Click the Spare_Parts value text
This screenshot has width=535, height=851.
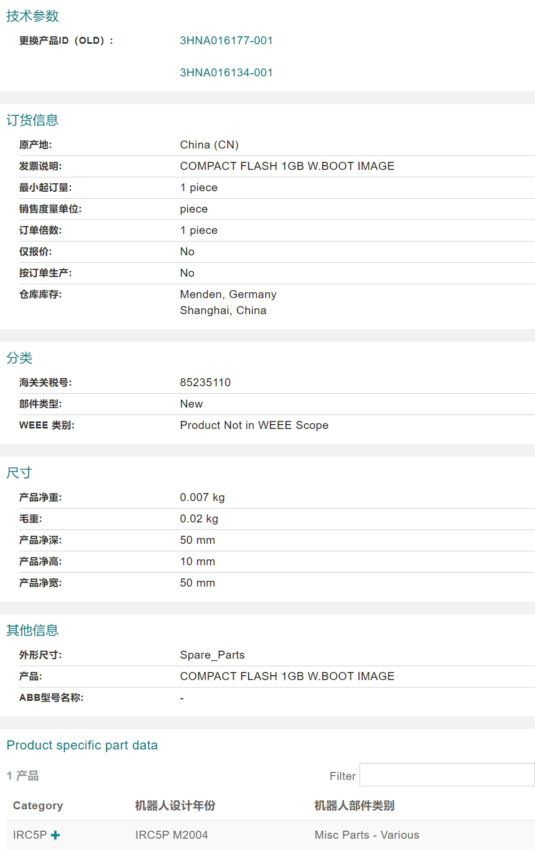click(212, 655)
